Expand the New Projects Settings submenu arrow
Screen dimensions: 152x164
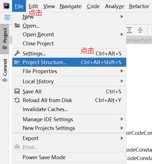[x=122, y=128]
